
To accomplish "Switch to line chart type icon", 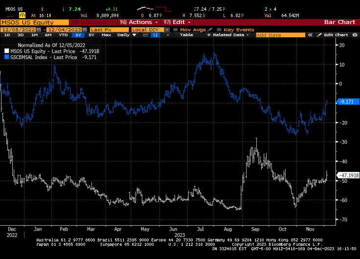I will [x=146, y=35].
